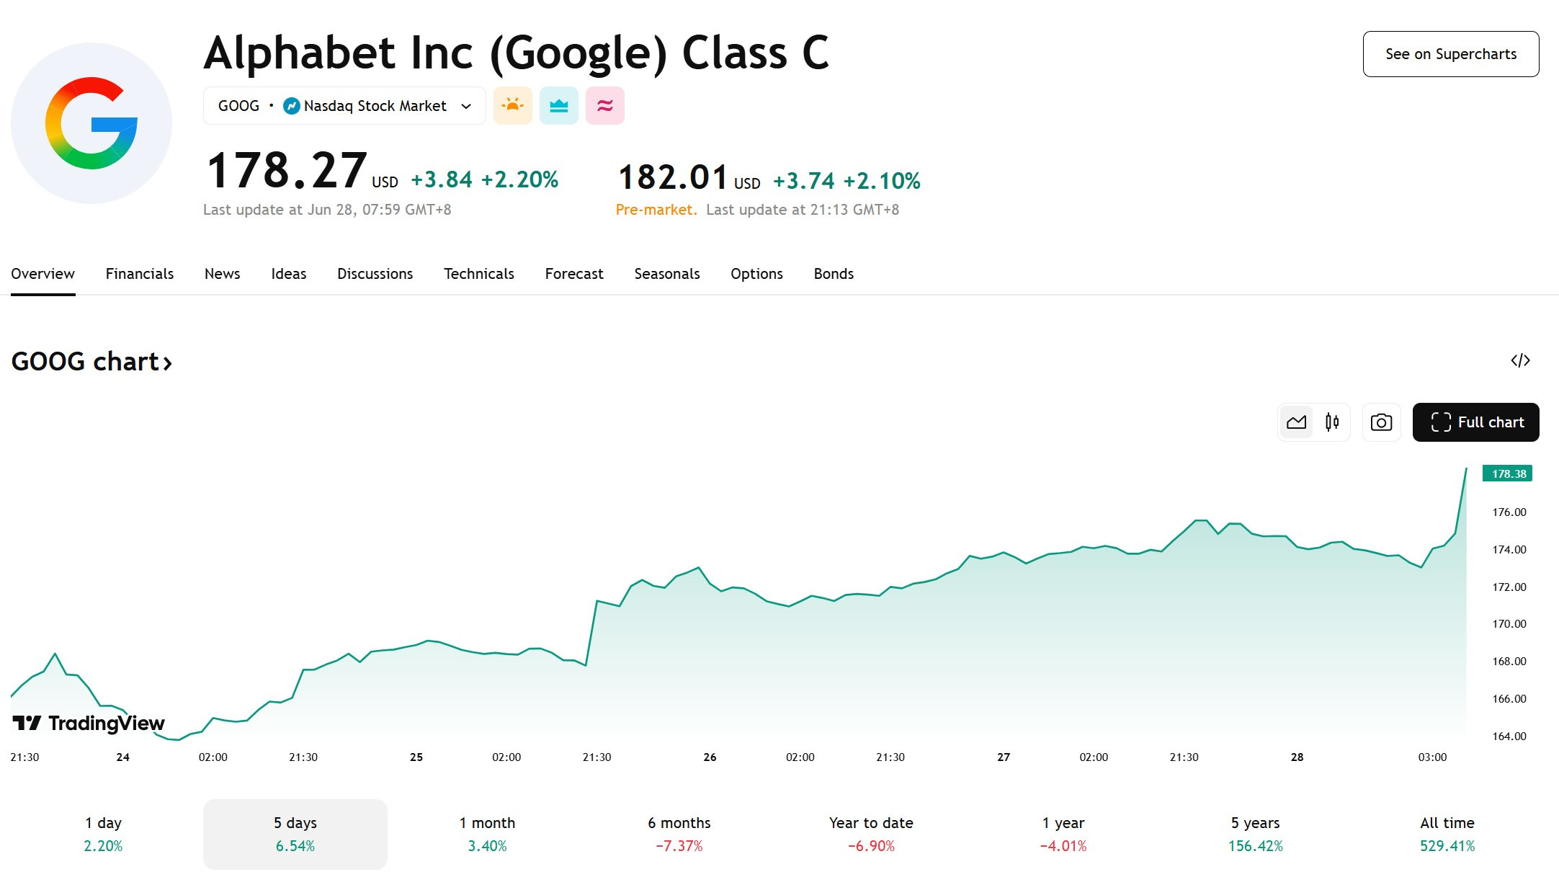Click the pink approximately-equal badge icon
Image resolution: width=1559 pixels, height=872 pixels.
[x=605, y=106]
